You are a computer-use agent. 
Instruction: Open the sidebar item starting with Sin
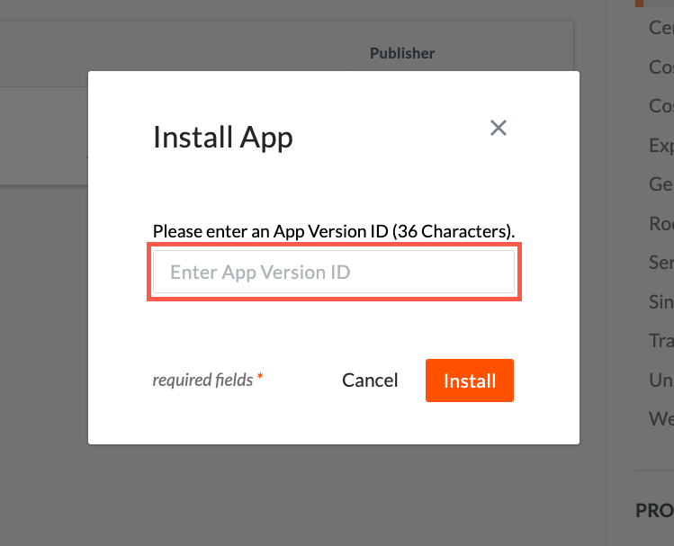(661, 302)
